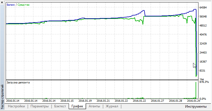The height and width of the screenshot is (111, 212).
Task: Click the 16367 axis value
Action: (x=203, y=62)
